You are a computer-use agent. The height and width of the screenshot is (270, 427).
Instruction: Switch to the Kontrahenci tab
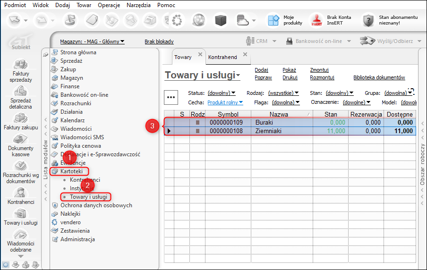click(x=222, y=57)
